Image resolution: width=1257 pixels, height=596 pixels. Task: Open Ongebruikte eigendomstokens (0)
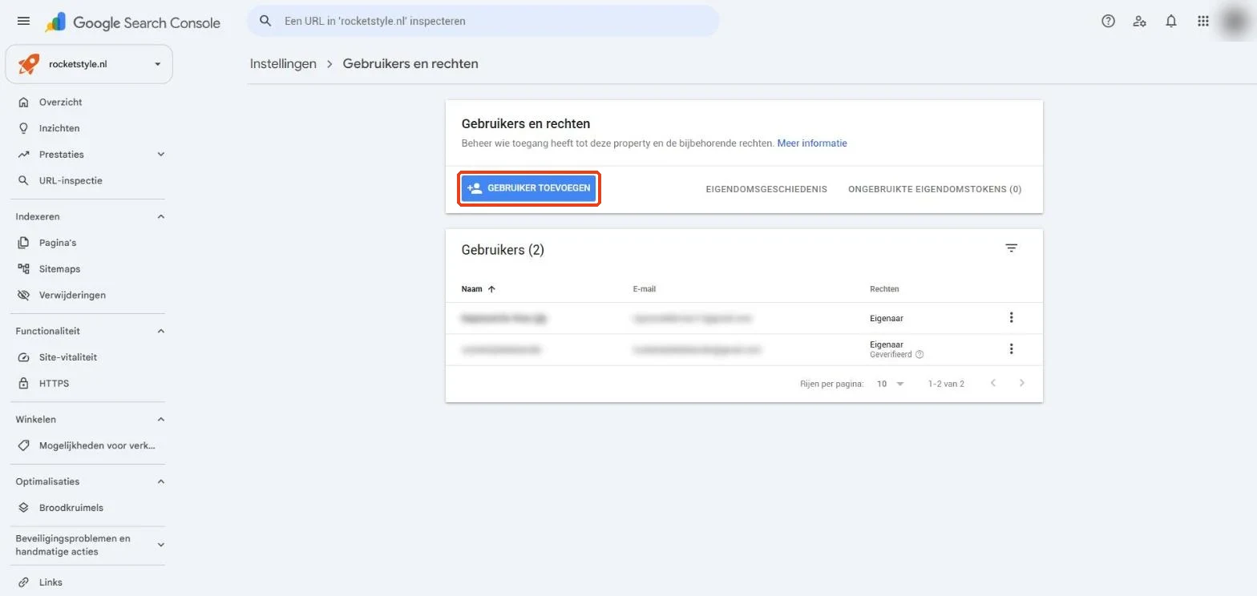tap(935, 190)
